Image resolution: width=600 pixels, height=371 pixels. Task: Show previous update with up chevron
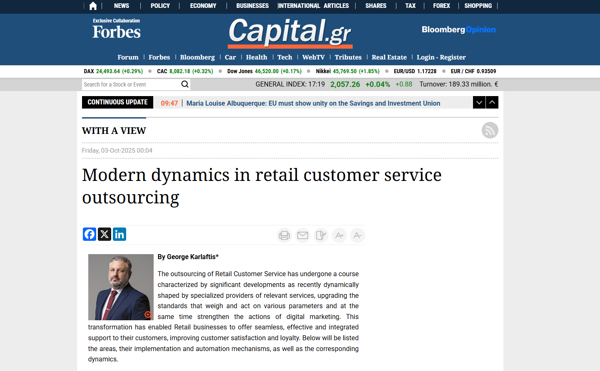click(x=492, y=102)
